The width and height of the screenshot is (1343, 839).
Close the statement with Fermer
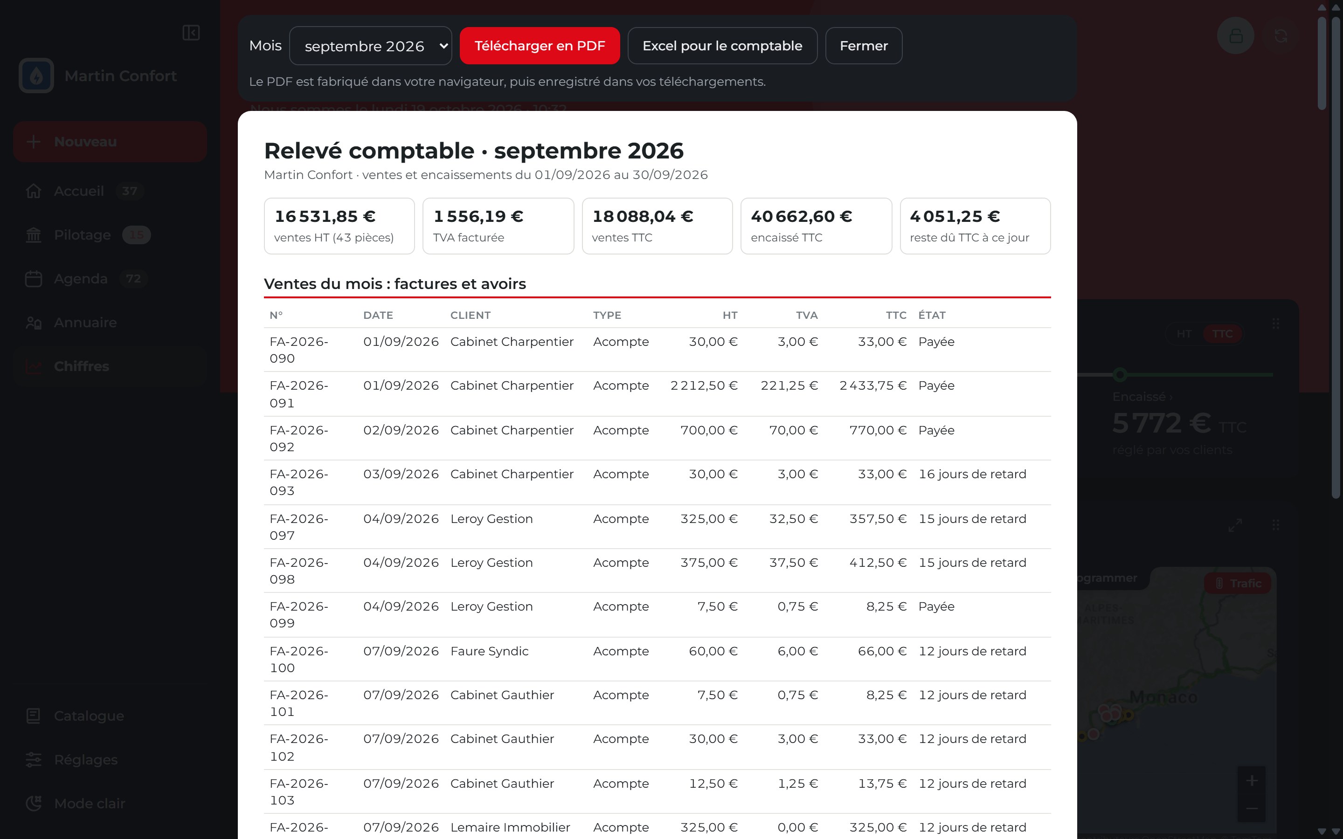coord(864,46)
